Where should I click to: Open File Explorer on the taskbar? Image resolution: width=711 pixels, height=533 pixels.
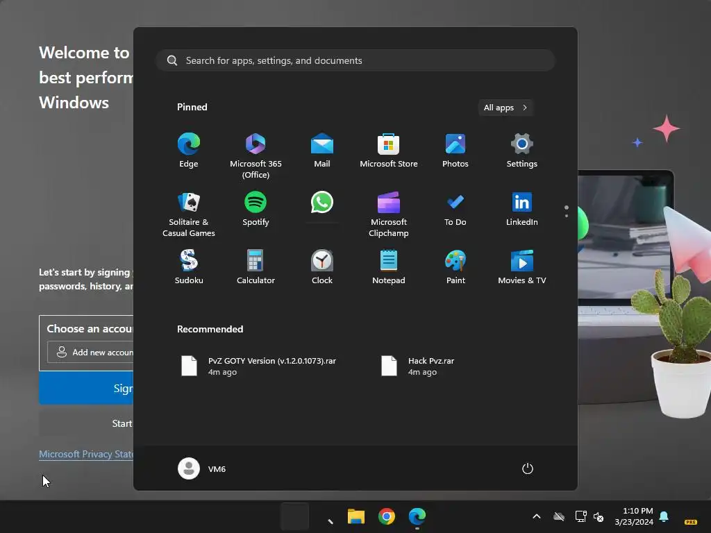click(356, 516)
